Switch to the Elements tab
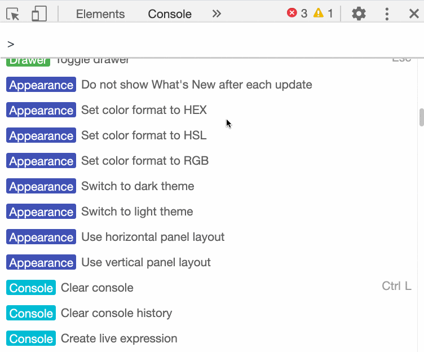 pyautogui.click(x=100, y=14)
